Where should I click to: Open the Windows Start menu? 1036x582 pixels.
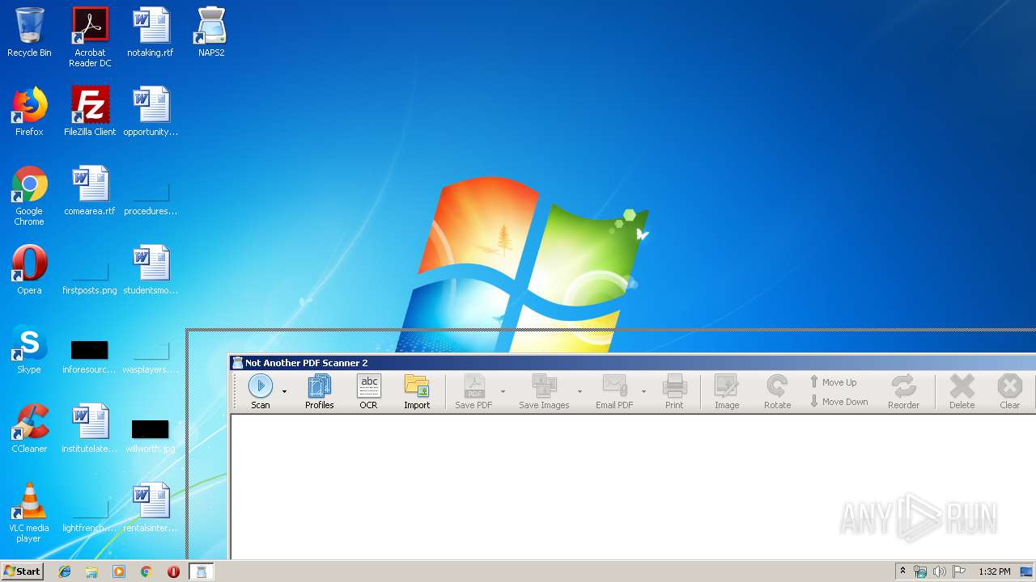(22, 571)
